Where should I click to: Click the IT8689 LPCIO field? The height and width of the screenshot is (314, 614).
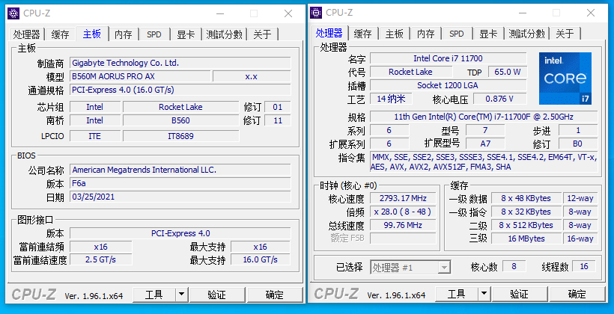[x=180, y=136]
